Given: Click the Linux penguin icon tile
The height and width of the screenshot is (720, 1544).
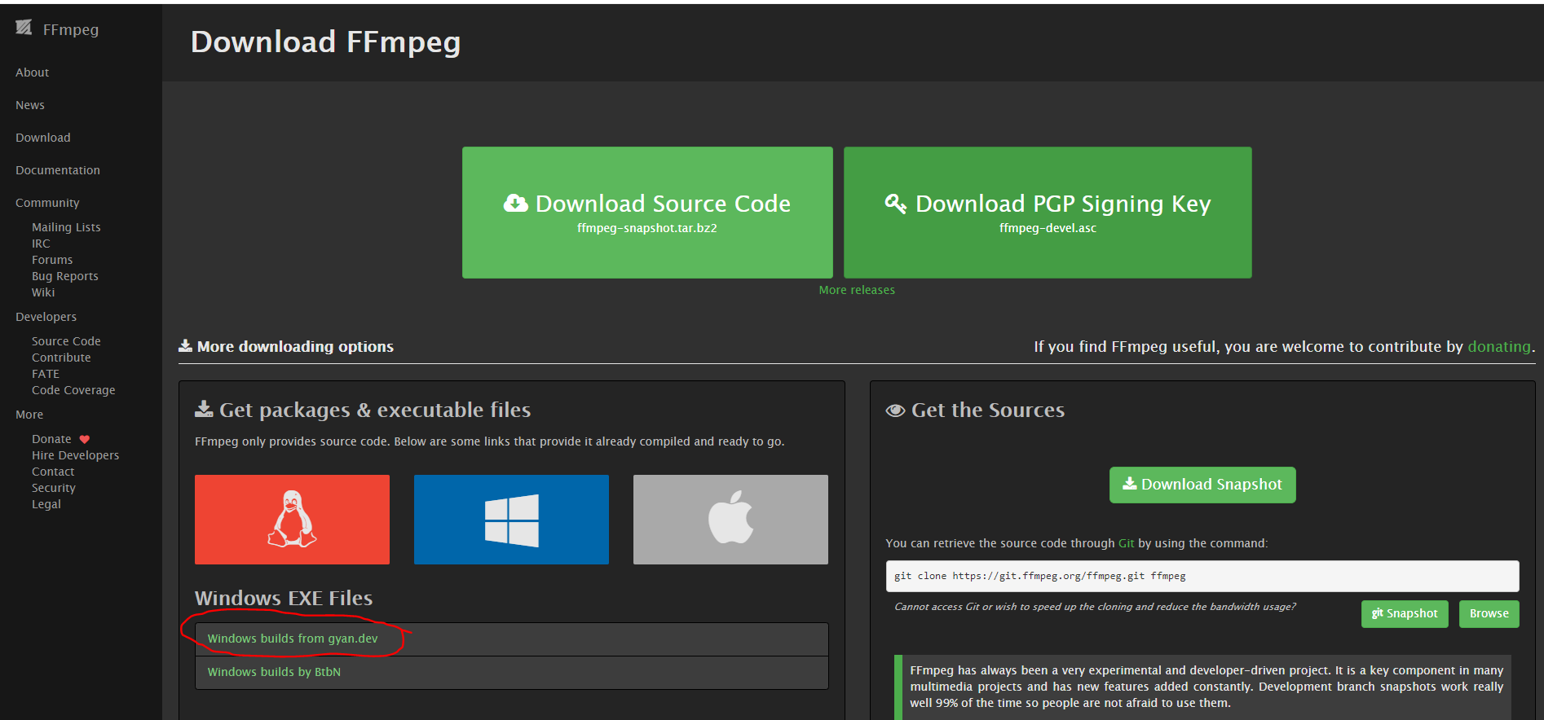Looking at the screenshot, I should click(x=292, y=520).
